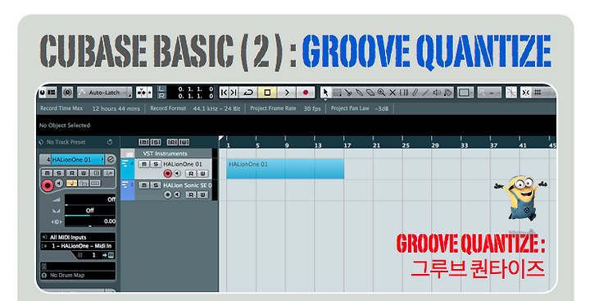Reload the track preset icon

[x=110, y=142]
